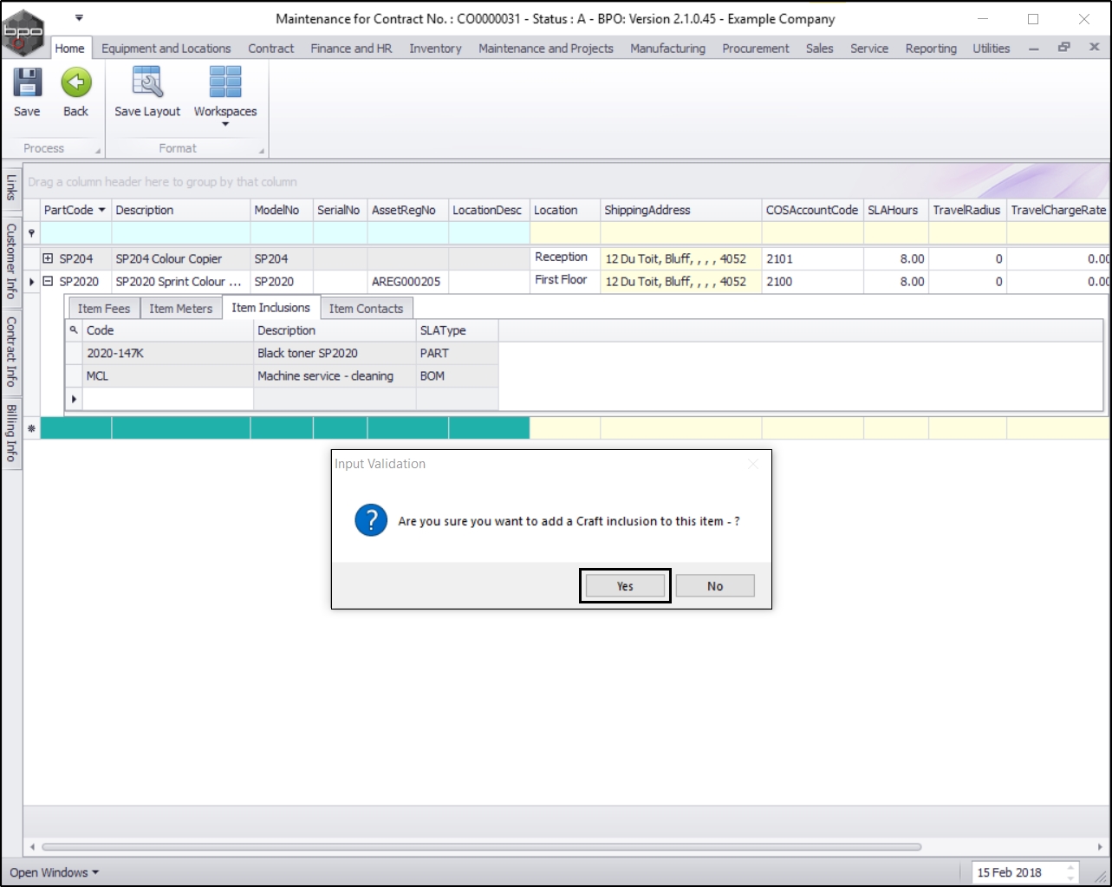Click the Save floppy disk icon

(x=27, y=82)
